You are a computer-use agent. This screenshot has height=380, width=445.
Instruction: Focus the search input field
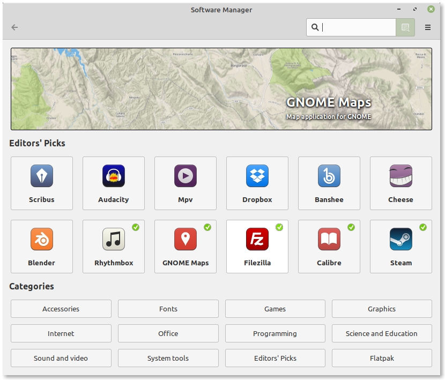pos(357,27)
